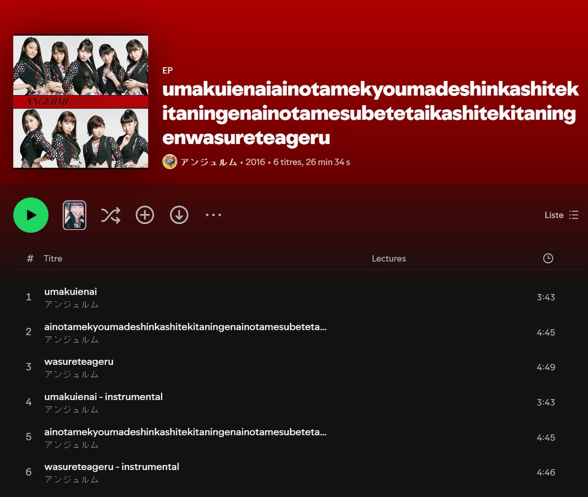Change view using the Liste dropdown
Screen dimensions: 588x497
(562, 215)
